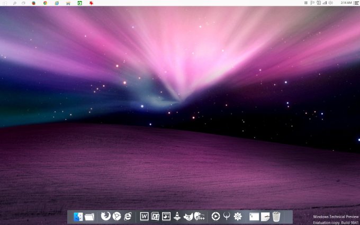This screenshot has width=360, height=225.
Task: Open the window icon in dock
Action: click(x=254, y=217)
